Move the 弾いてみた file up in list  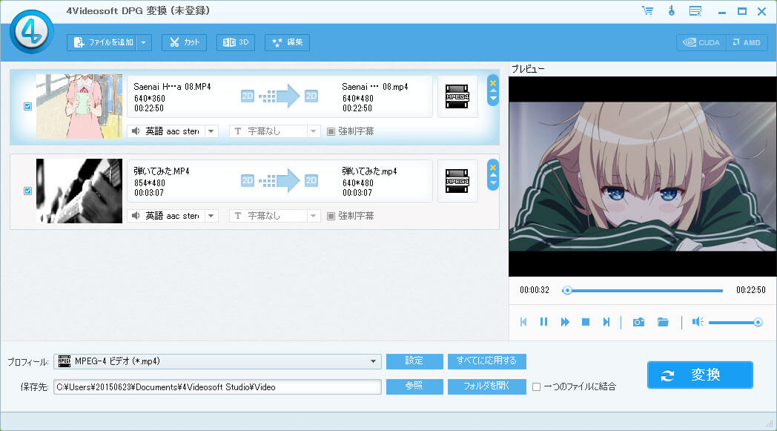coord(492,176)
